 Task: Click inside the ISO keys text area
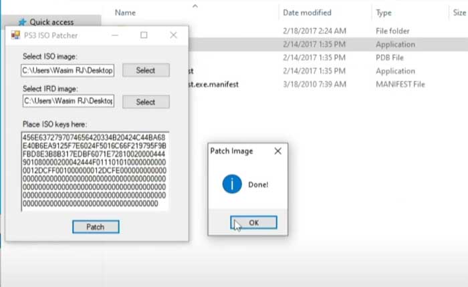point(95,172)
